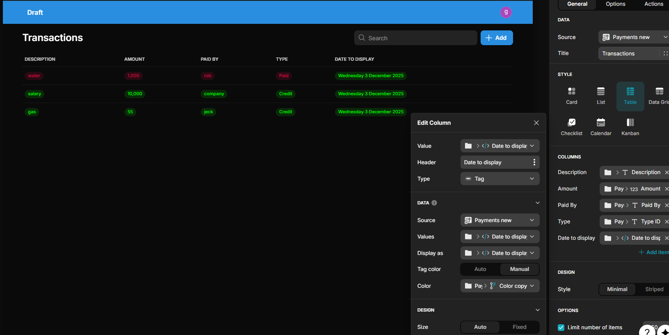Click the Add item link under Columns
Viewport: 669px width, 335px height.
pos(653,252)
